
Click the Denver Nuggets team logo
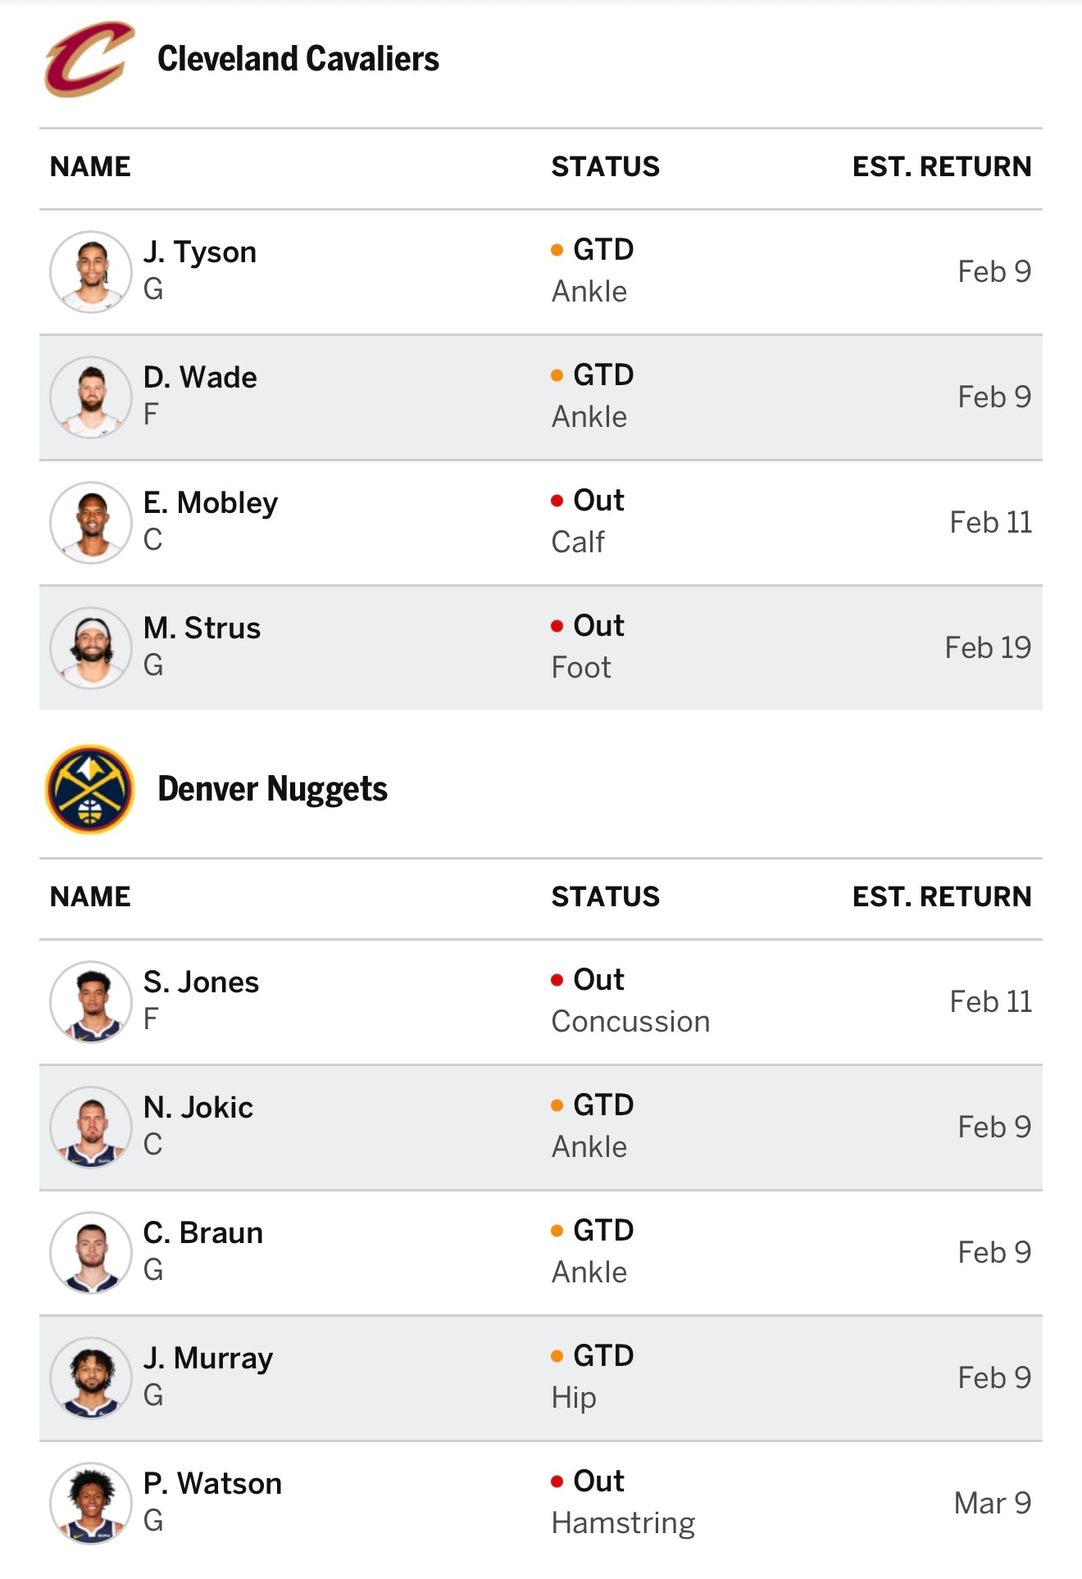click(x=89, y=789)
